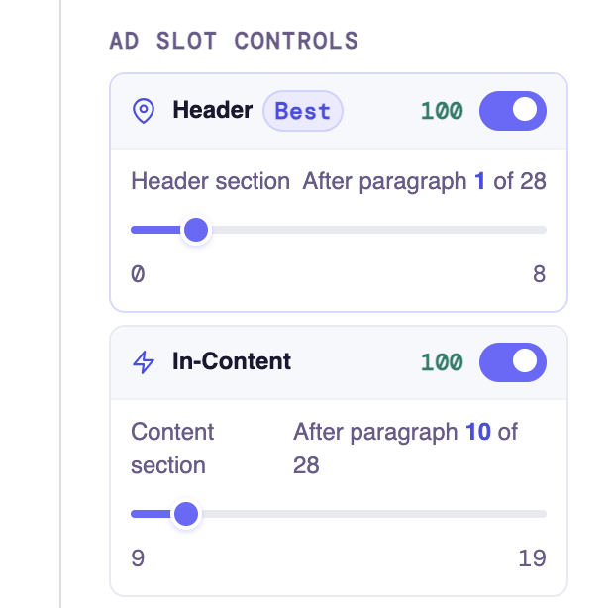Click the In-Content position slider handle
Screen dimensions: 612x608
pyautogui.click(x=185, y=514)
